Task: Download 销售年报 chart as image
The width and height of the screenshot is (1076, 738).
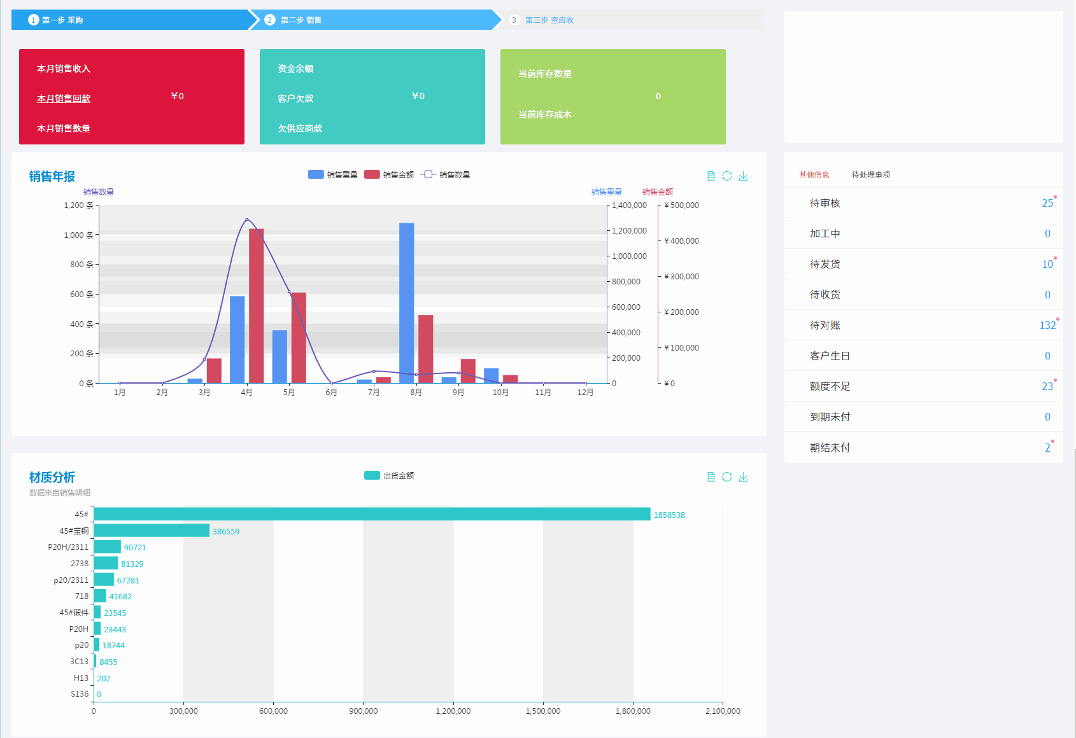Action: point(743,176)
